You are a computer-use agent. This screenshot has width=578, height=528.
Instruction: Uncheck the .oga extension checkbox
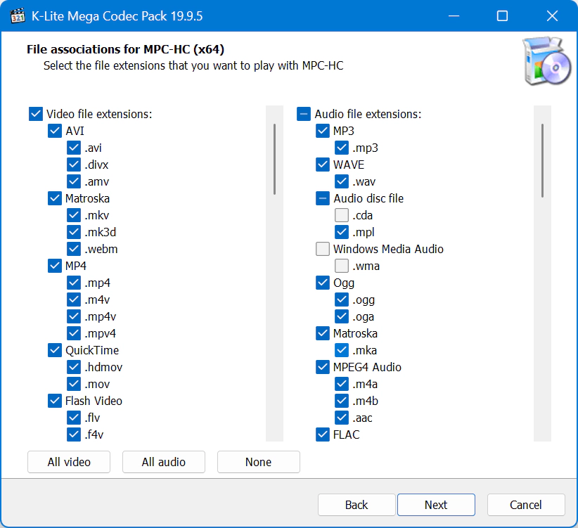[342, 316]
